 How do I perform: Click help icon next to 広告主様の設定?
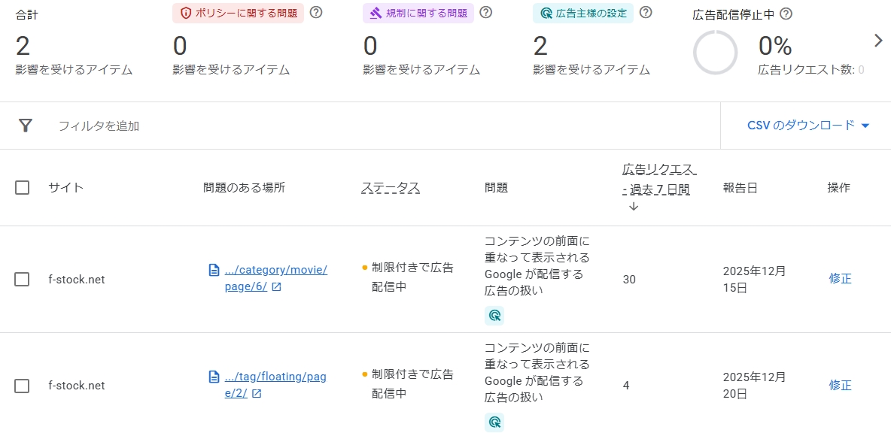(x=646, y=13)
